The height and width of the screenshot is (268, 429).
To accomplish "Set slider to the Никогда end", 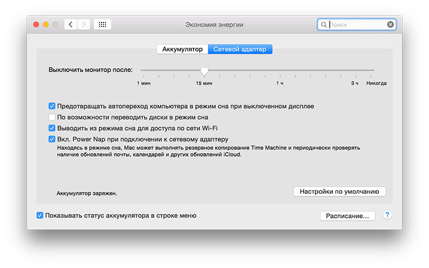I will coord(373,70).
